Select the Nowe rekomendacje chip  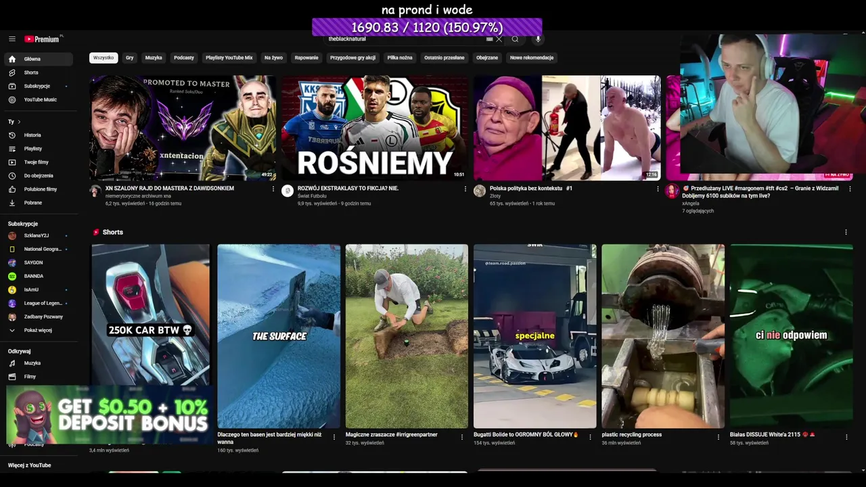(532, 58)
